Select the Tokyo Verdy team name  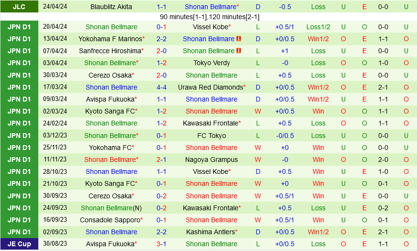[x=211, y=63]
